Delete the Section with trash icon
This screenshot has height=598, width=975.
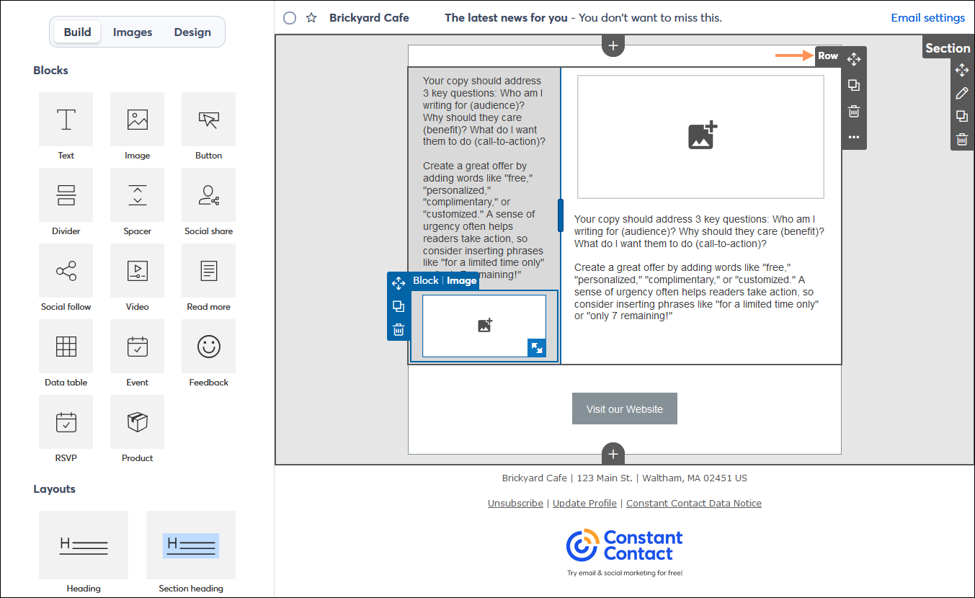(961, 140)
